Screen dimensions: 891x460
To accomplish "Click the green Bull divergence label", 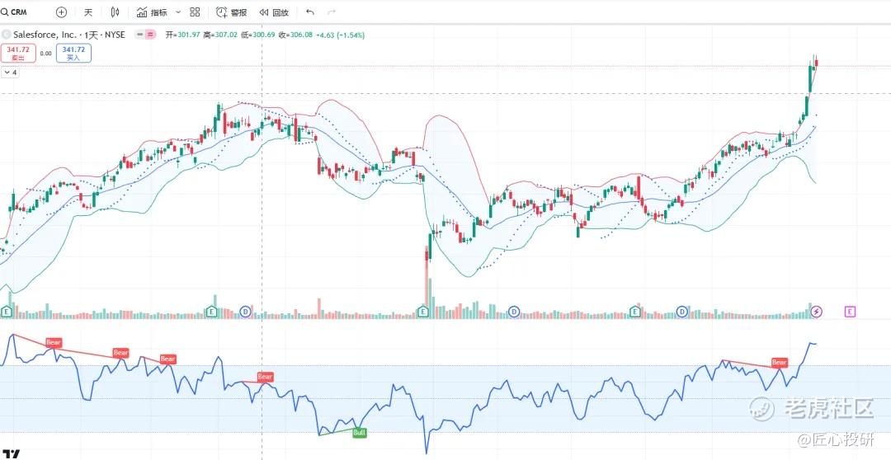I will click(360, 433).
